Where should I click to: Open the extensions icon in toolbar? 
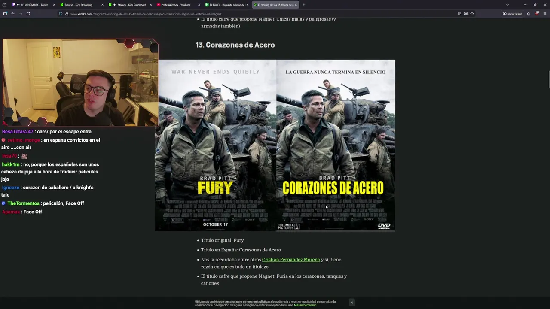pos(529,14)
